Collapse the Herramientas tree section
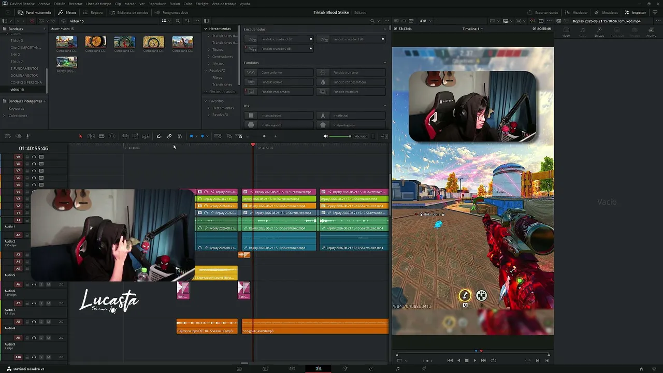Image resolution: width=663 pixels, height=373 pixels. (x=206, y=28)
